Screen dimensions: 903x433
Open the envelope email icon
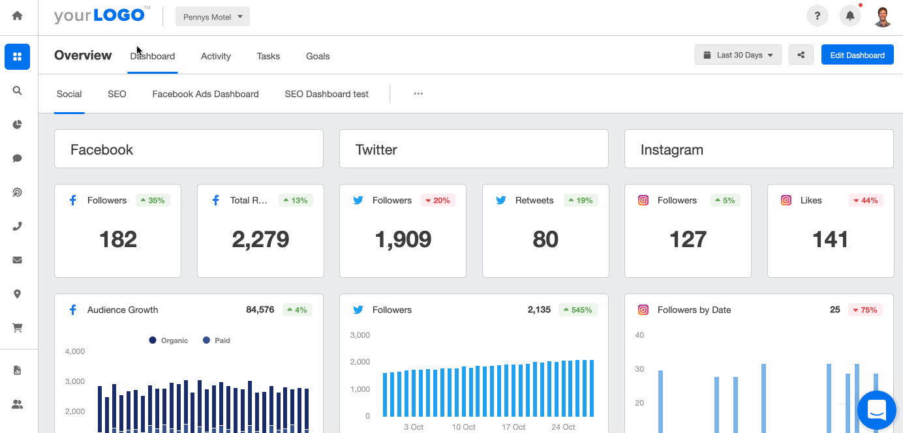(18, 260)
